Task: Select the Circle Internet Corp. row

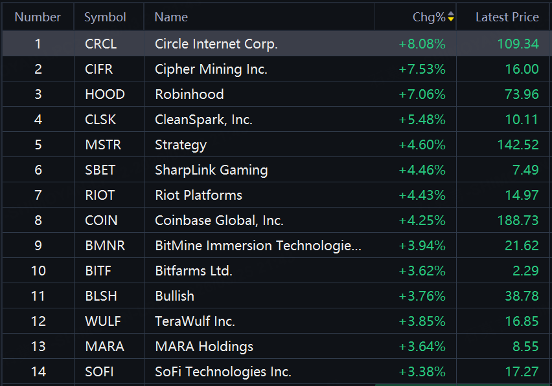Action: 216,44
